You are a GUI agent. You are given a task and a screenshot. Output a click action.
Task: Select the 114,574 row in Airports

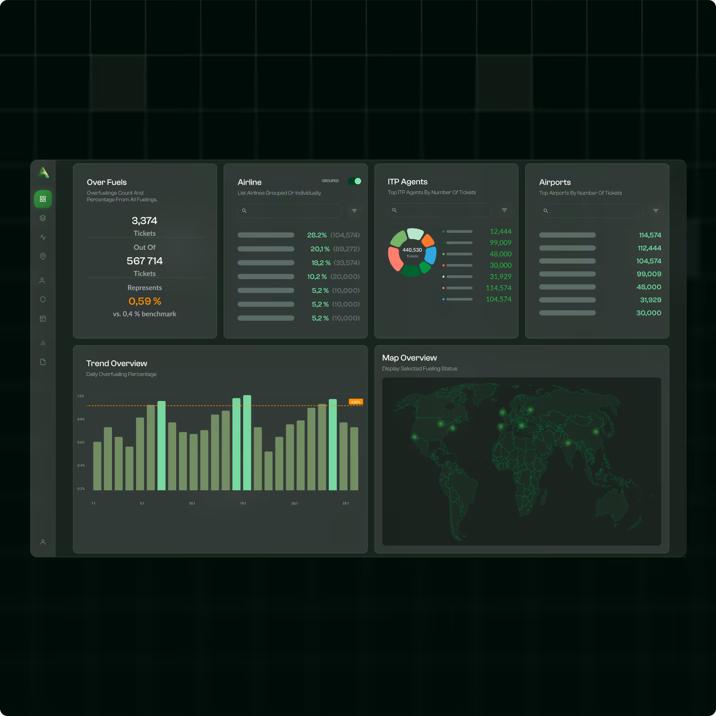coord(600,235)
